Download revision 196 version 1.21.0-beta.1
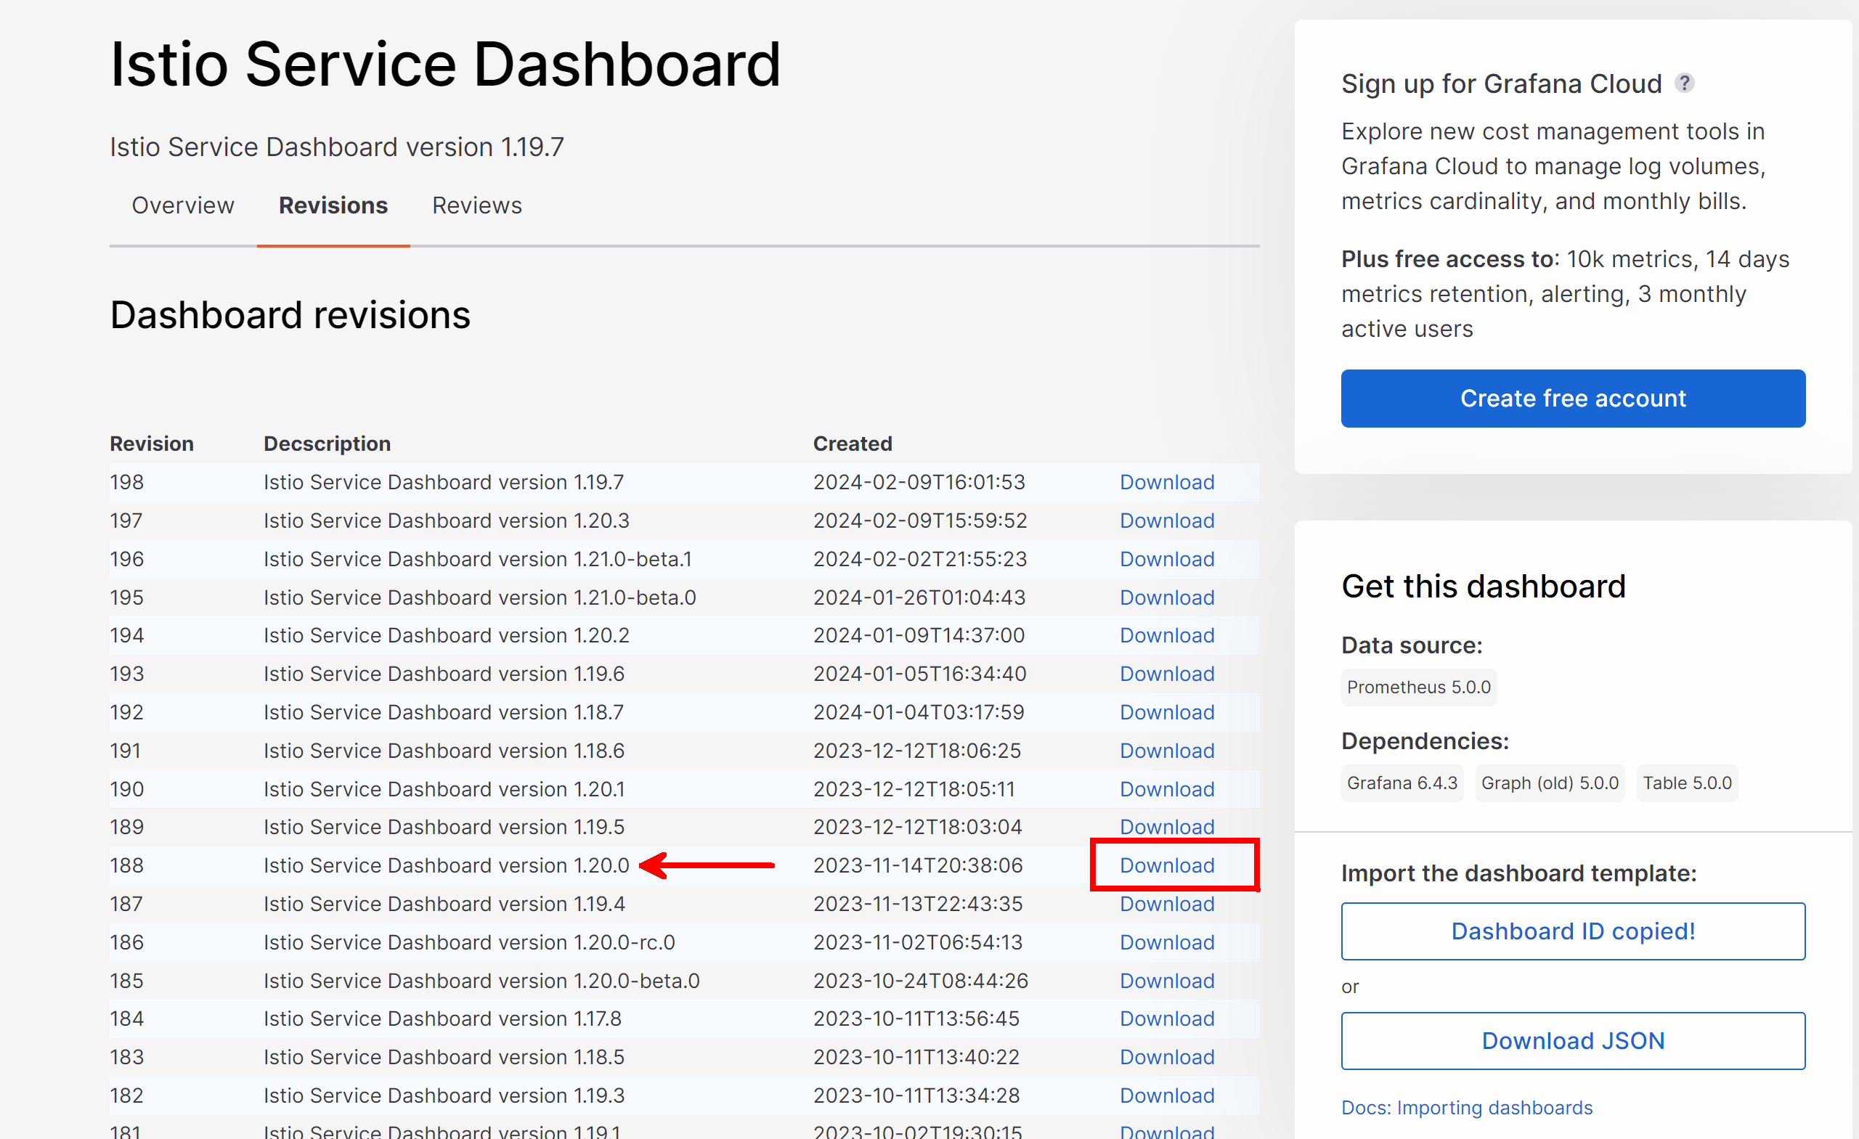Viewport: 1859px width, 1139px height. coord(1166,559)
